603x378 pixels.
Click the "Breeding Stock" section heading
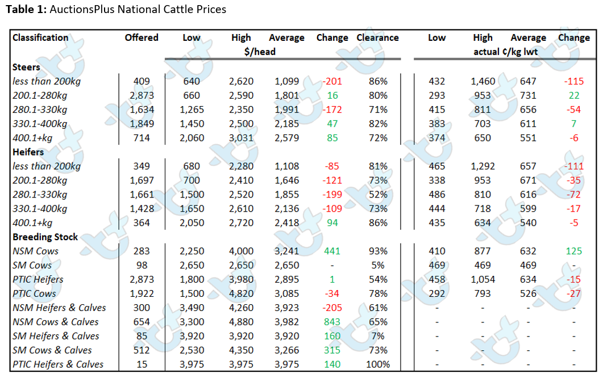click(45, 237)
